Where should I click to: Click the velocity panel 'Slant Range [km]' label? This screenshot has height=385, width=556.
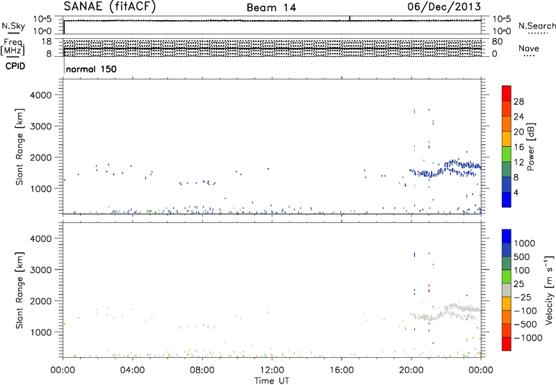pyautogui.click(x=19, y=290)
